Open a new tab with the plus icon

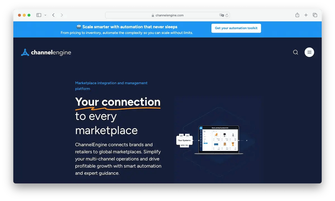point(306,15)
